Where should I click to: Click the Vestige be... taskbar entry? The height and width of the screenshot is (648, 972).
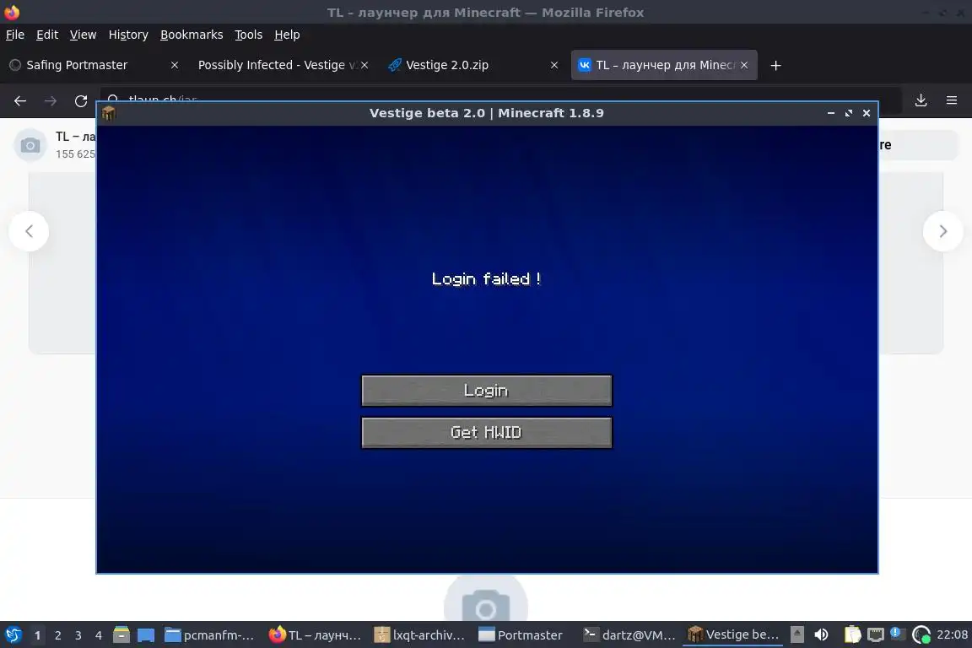(734, 634)
